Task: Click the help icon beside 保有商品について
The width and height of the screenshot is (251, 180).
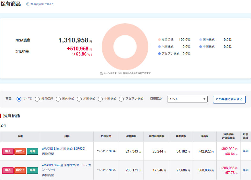Action: pos(28,4)
